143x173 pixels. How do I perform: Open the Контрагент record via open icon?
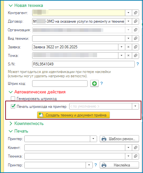point(135,13)
